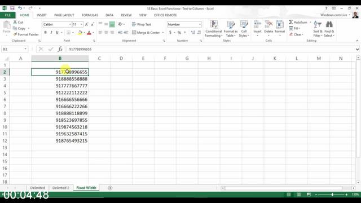
Task: Switch to the FORMULAS tab
Action: pos(90,15)
